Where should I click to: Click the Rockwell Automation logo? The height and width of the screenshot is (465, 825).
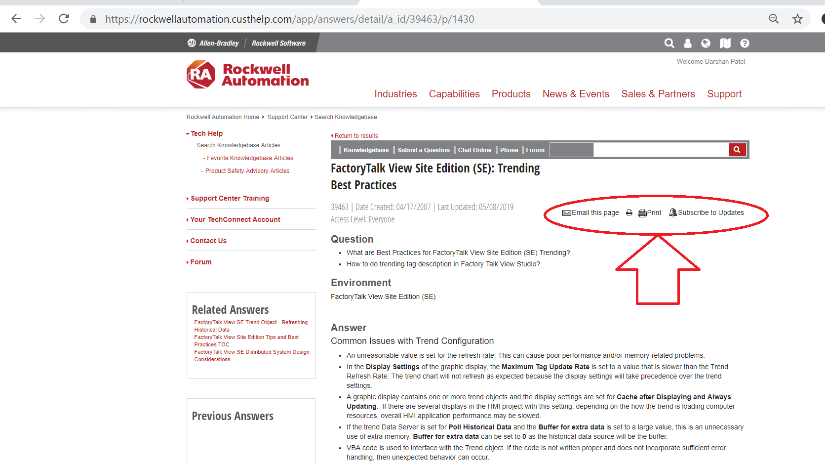pos(248,75)
